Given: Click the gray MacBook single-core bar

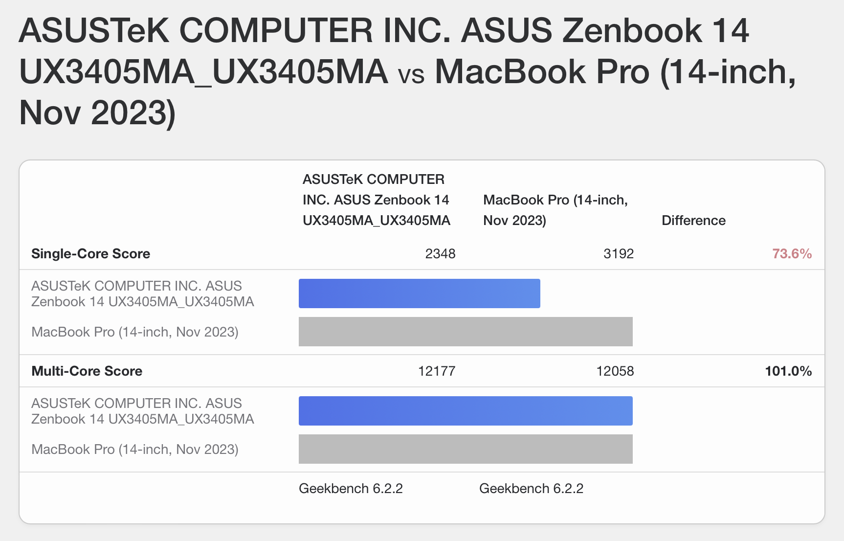Looking at the screenshot, I should point(466,332).
